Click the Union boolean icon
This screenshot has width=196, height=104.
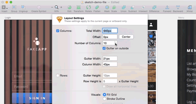click(123, 7)
